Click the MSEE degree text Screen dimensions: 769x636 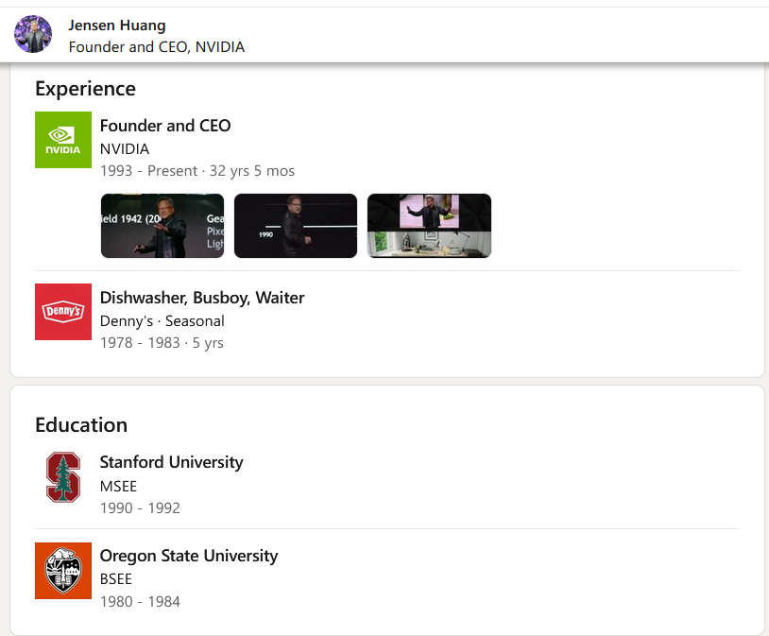(119, 486)
